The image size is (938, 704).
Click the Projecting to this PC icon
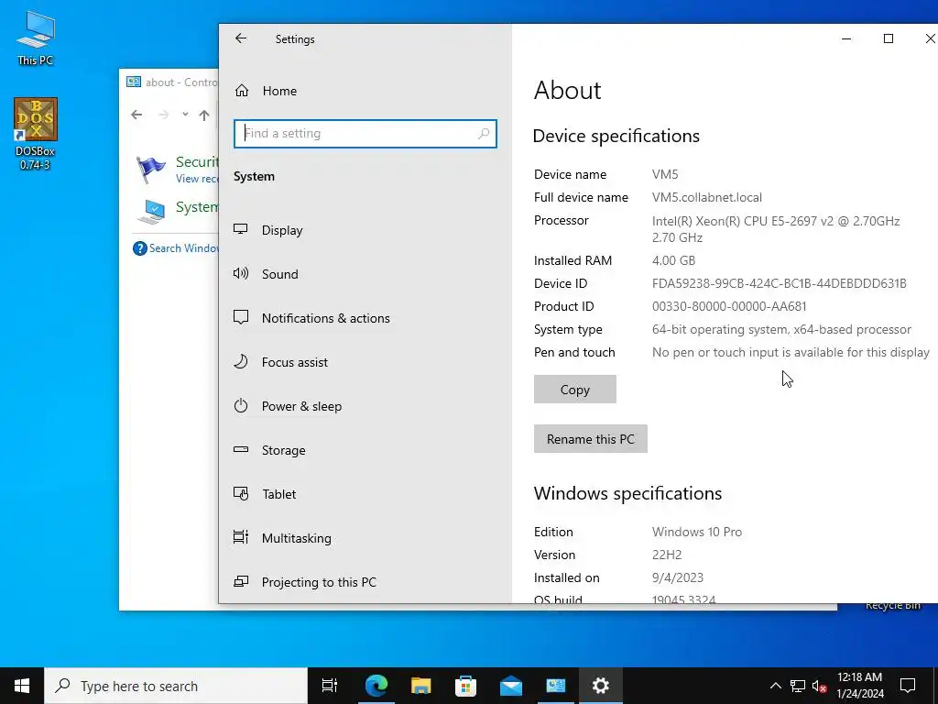pos(241,581)
